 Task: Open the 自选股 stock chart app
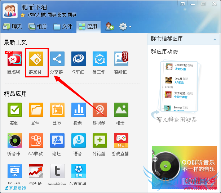[36, 171]
